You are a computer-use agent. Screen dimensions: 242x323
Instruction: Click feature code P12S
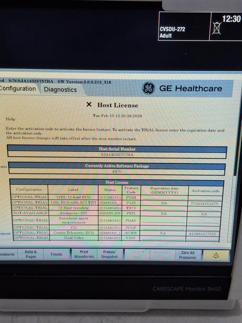(131, 203)
